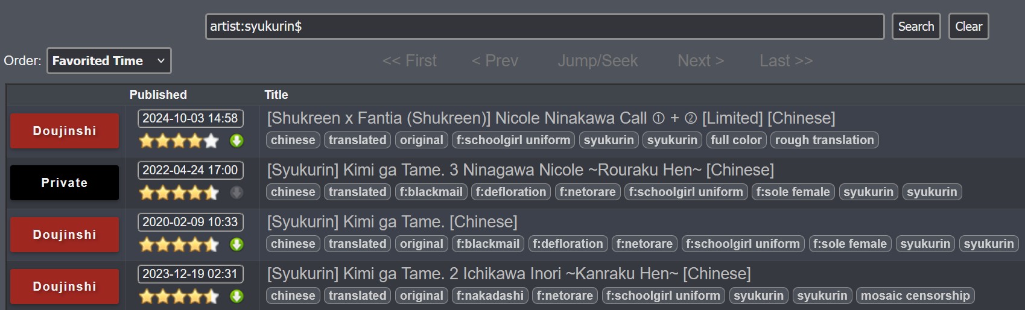Open the Favorited Time order dropdown

109,61
